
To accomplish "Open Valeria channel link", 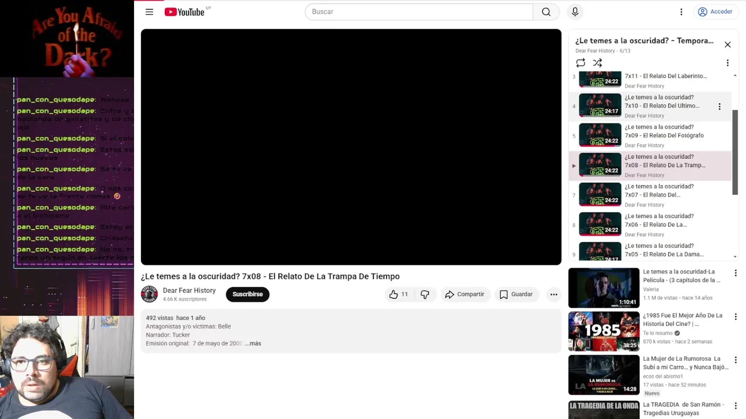I will tap(651, 289).
